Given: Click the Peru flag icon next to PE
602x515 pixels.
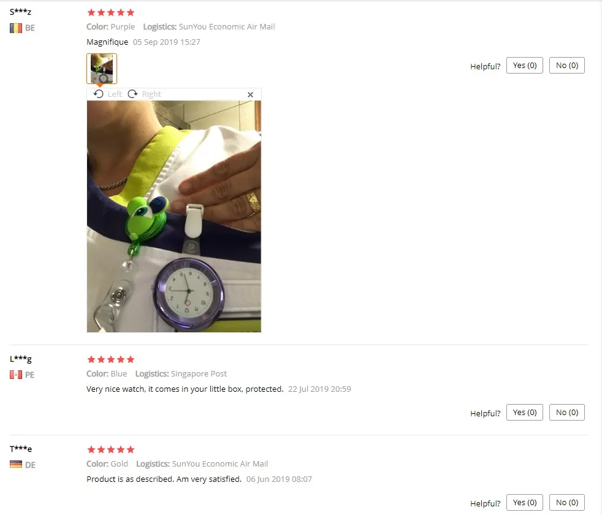Looking at the screenshot, I should pyautogui.click(x=16, y=375).
